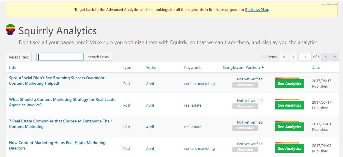Click Not yet verified in Real Estate Agencies row
Image resolution: width=343 pixels, height=157 pixels.
(249, 101)
